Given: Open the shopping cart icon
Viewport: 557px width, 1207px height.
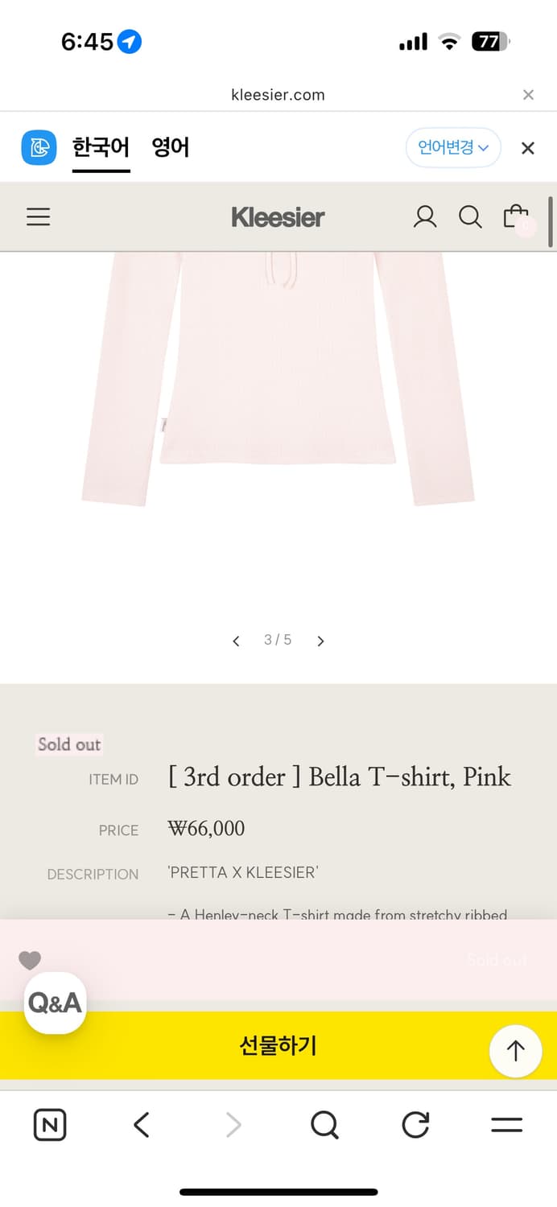Looking at the screenshot, I should pos(516,216).
